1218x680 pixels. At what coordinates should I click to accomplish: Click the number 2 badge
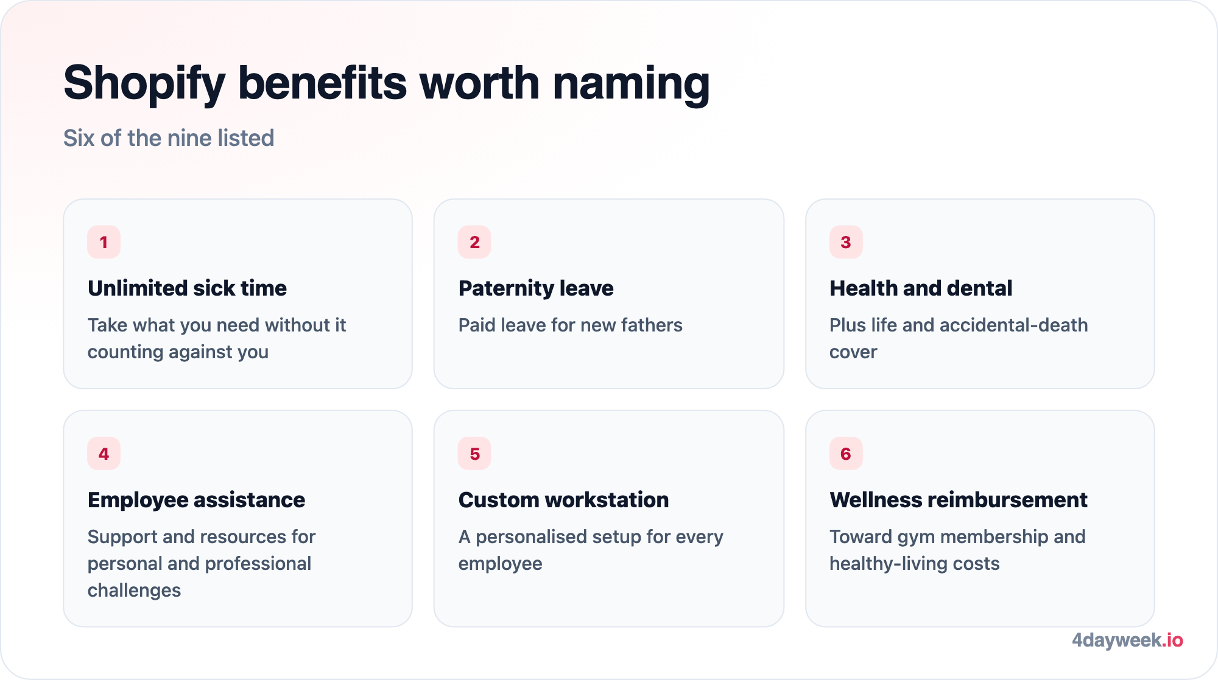474,242
